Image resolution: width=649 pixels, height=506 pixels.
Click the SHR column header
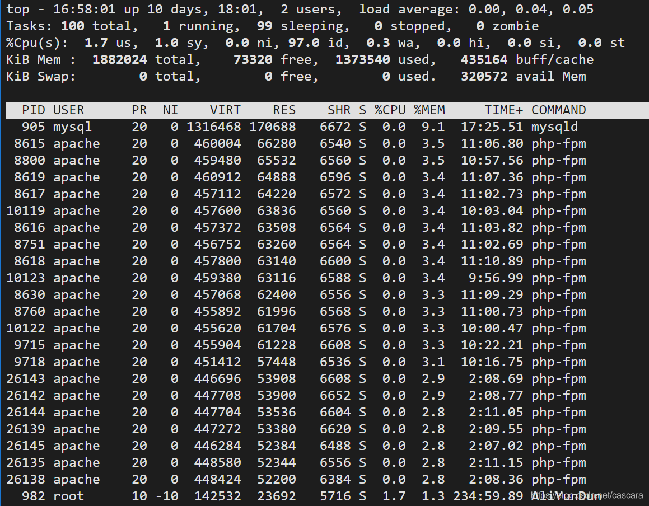[339, 110]
